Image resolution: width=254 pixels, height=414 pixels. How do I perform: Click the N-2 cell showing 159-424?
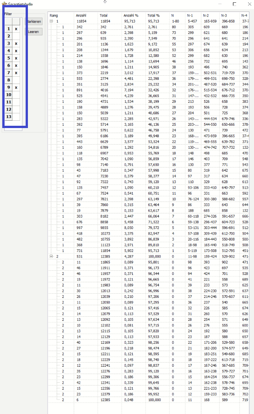[210, 257]
